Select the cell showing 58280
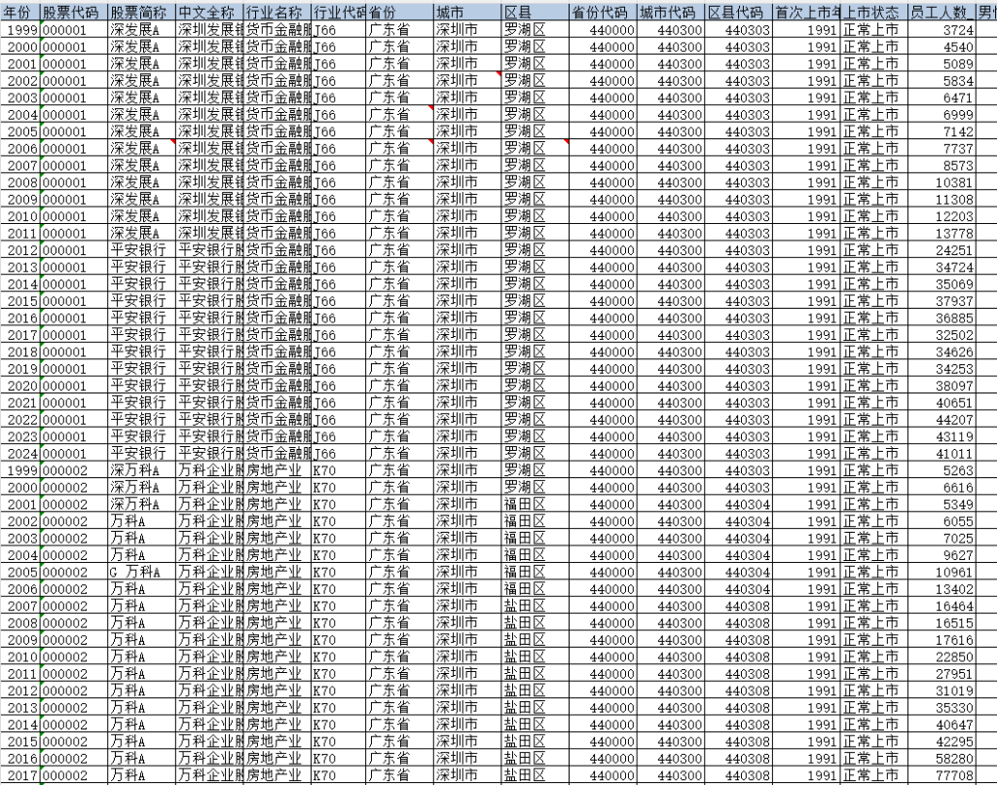Screen dimensions: 997x785 pyautogui.click(x=941, y=758)
